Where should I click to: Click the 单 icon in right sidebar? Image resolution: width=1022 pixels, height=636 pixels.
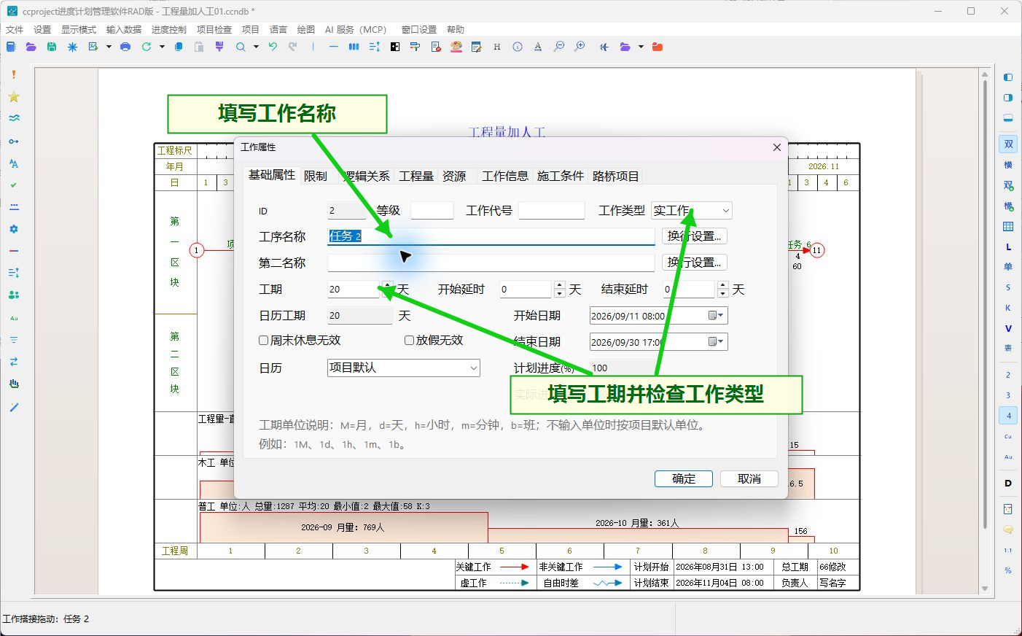point(1008,267)
